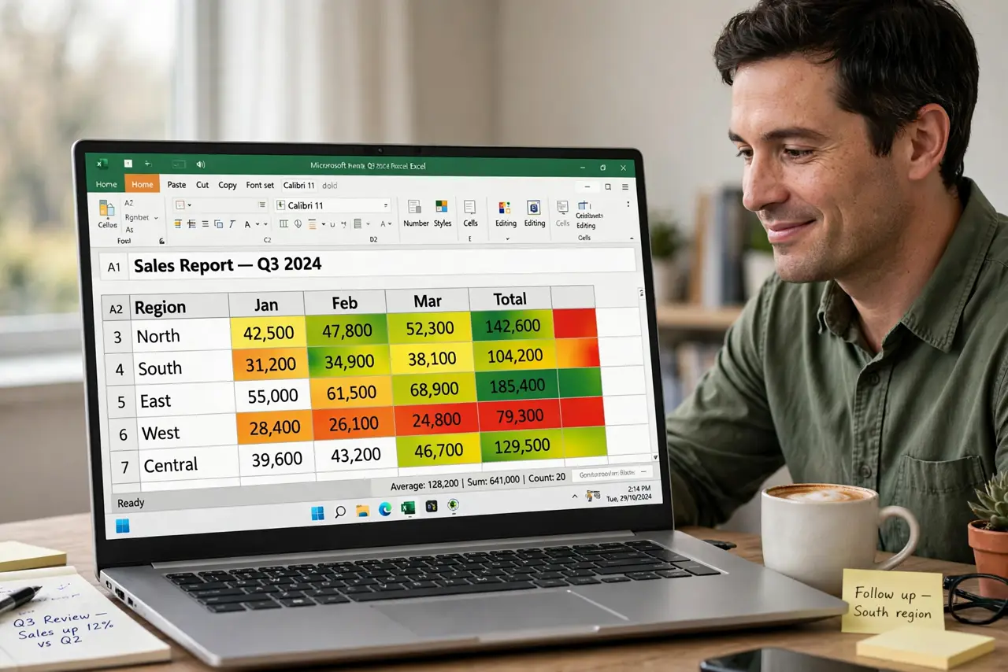The image size is (1008, 672).
Task: Expand the arrow under the multicolor Editing button
Action: [x=506, y=238]
